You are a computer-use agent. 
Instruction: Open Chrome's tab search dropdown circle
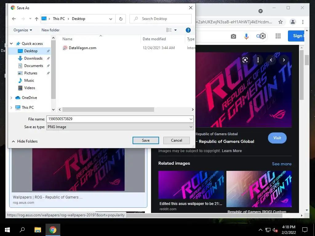(x=261, y=11)
